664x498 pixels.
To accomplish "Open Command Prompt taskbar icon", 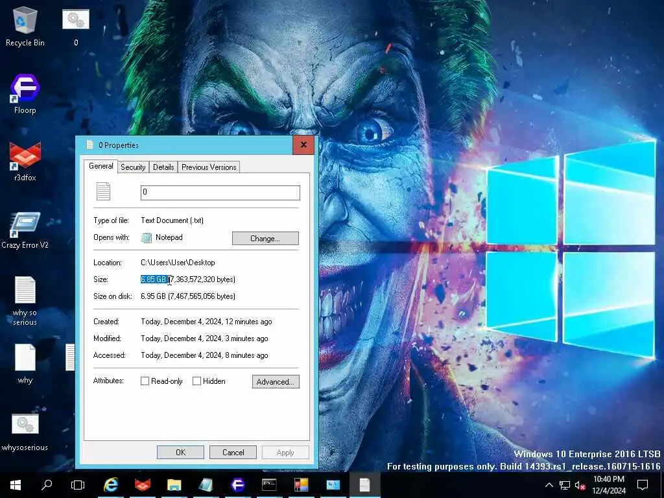I will [x=269, y=485].
